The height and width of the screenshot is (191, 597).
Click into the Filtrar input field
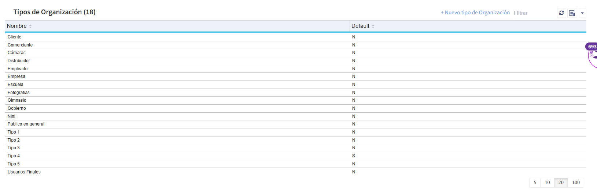(533, 13)
